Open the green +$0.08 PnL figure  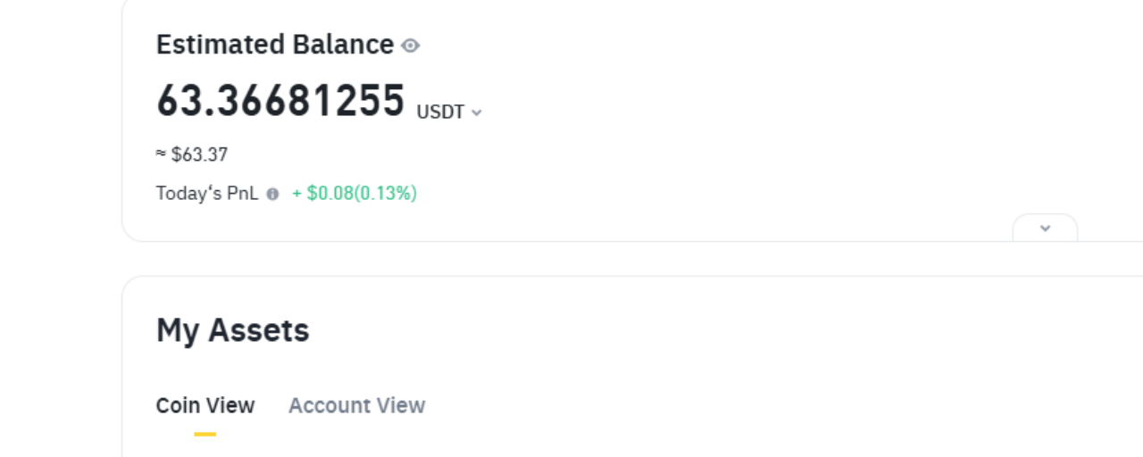(329, 193)
